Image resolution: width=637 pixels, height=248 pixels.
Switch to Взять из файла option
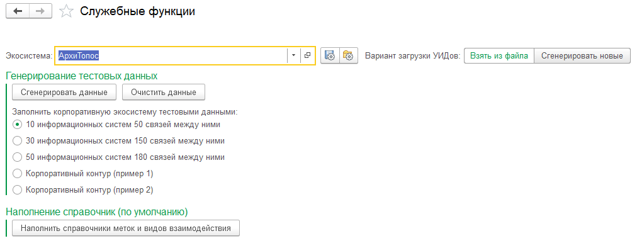499,55
